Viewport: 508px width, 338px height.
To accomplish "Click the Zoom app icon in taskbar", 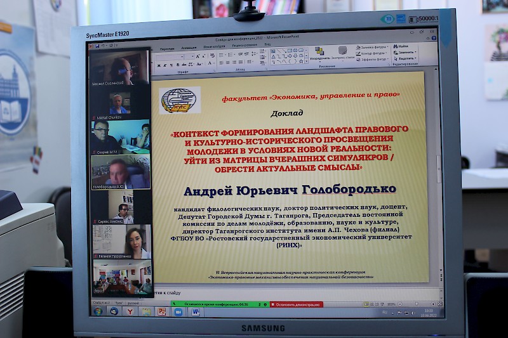I will coord(178,312).
